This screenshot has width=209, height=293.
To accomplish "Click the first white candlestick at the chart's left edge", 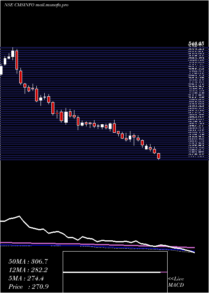I will click(1, 70).
